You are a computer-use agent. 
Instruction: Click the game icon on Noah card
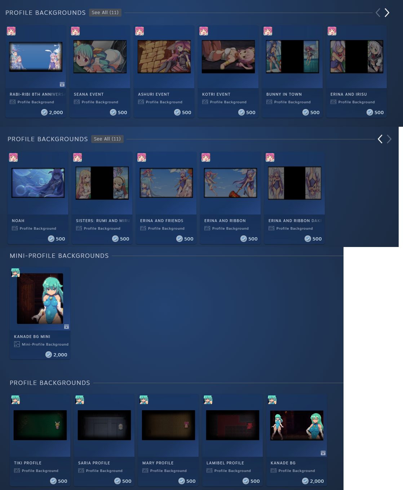(13, 157)
